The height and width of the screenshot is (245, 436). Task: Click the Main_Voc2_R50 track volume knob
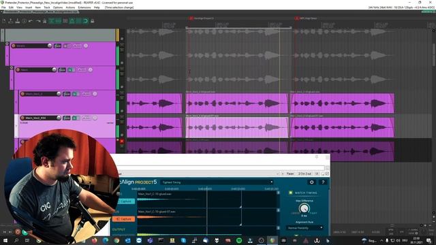[x=59, y=118]
